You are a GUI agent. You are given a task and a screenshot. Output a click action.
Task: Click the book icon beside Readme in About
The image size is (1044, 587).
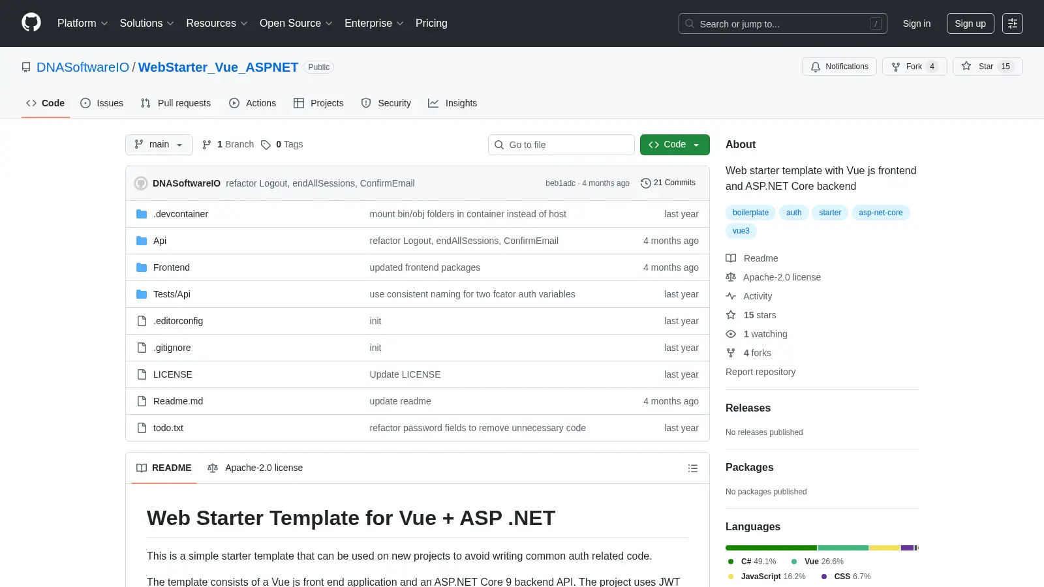731,258
